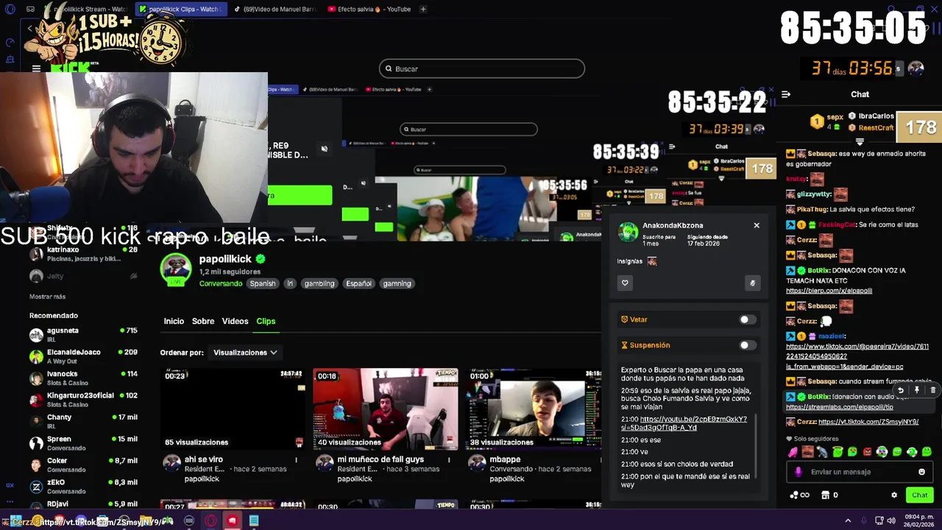The width and height of the screenshot is (942, 530).
Task: Click the irl tag
Action: coord(290,283)
